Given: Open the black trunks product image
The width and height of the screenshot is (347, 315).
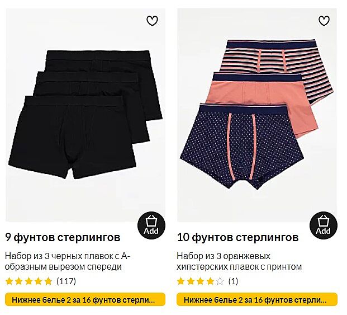Looking at the screenshot, I should (85, 115).
